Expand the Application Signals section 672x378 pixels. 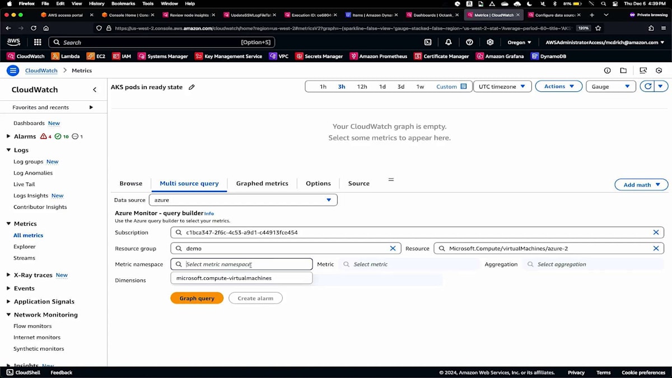point(8,301)
